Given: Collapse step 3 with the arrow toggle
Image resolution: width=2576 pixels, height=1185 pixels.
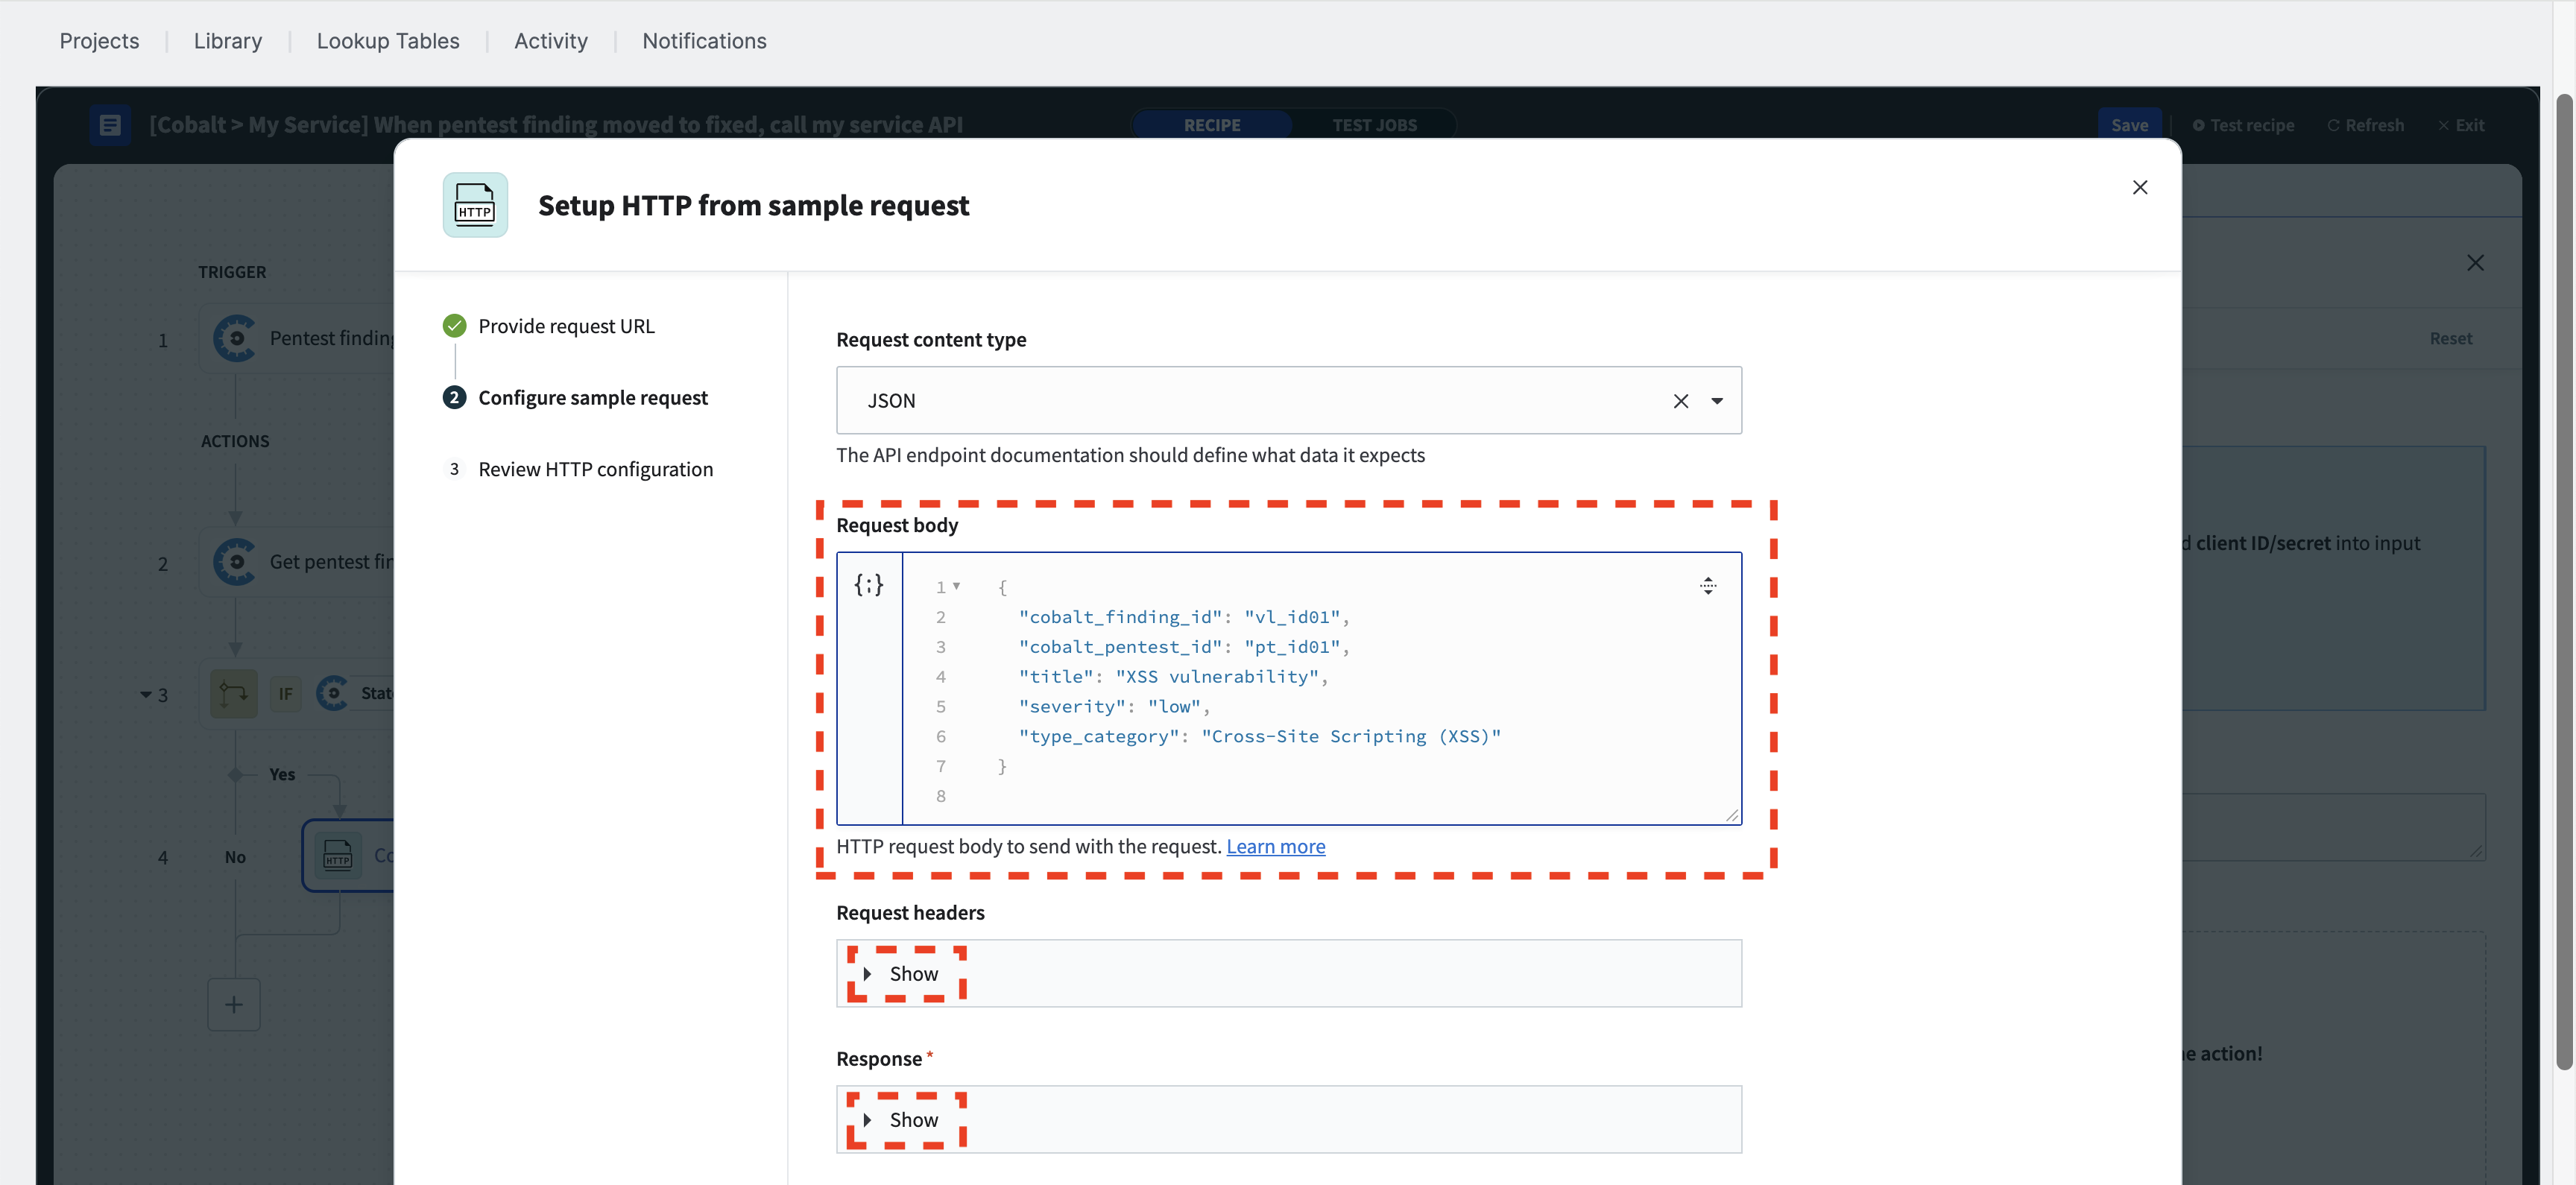Looking at the screenshot, I should [146, 694].
